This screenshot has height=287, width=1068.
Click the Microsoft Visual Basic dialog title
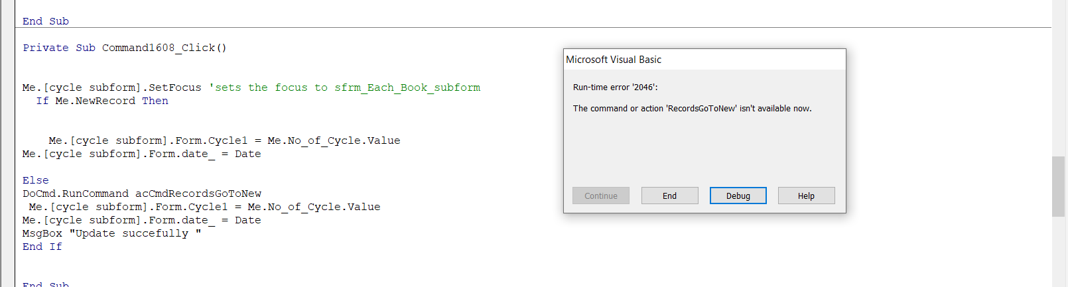(614, 60)
